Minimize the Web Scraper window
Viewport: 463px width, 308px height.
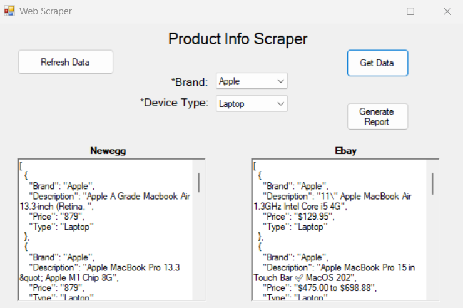(x=374, y=11)
